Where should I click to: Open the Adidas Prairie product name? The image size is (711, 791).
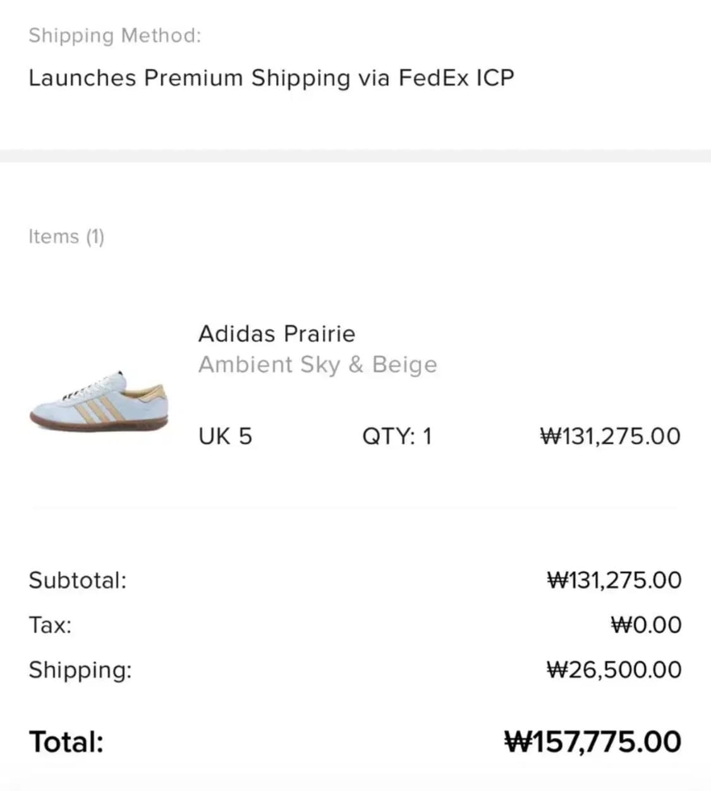(276, 334)
